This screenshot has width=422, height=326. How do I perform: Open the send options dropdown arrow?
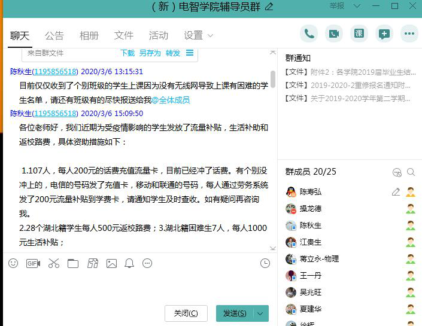[260, 313]
